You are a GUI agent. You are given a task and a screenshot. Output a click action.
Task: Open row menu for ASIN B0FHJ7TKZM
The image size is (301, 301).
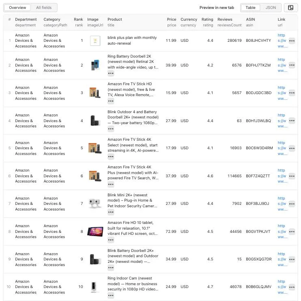pyautogui.click(x=292, y=65)
